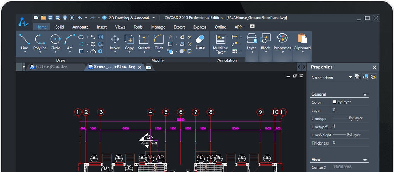Click the Save disk icon

pos(51,18)
